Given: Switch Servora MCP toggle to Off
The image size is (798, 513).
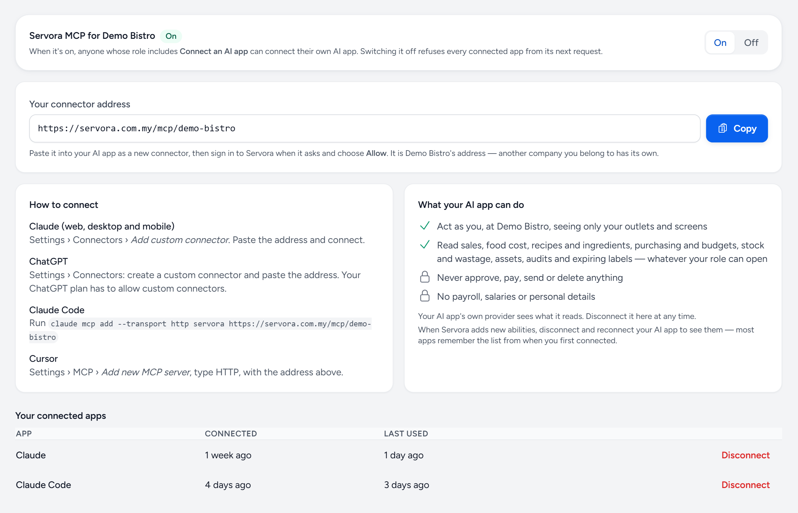Looking at the screenshot, I should tap(751, 43).
